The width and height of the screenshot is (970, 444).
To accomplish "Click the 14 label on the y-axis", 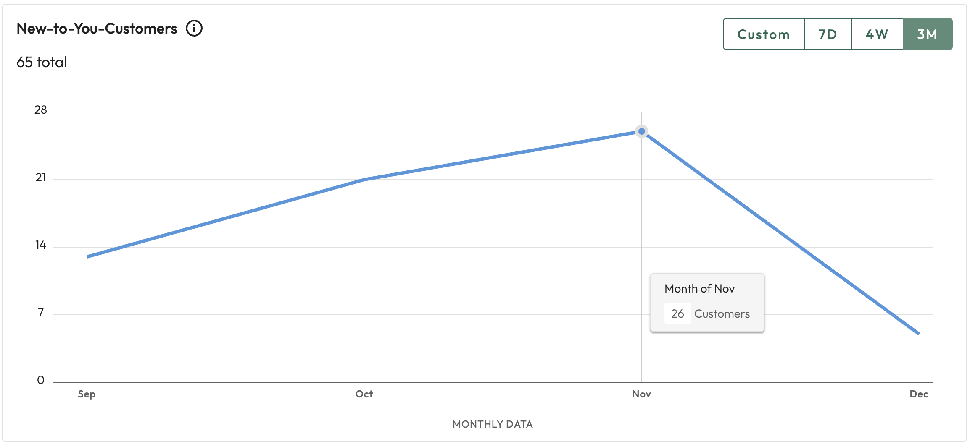I will coord(41,245).
